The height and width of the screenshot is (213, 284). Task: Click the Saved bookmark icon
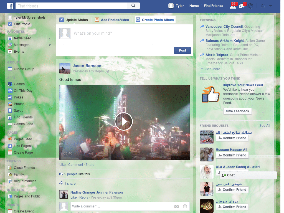tap(10, 111)
